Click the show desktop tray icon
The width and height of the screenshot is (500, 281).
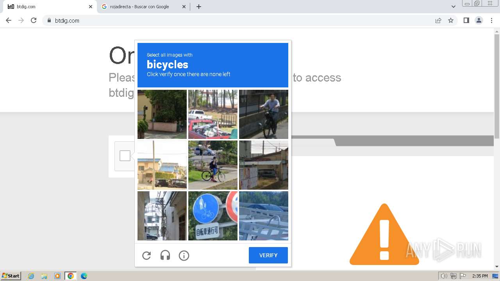(495, 276)
